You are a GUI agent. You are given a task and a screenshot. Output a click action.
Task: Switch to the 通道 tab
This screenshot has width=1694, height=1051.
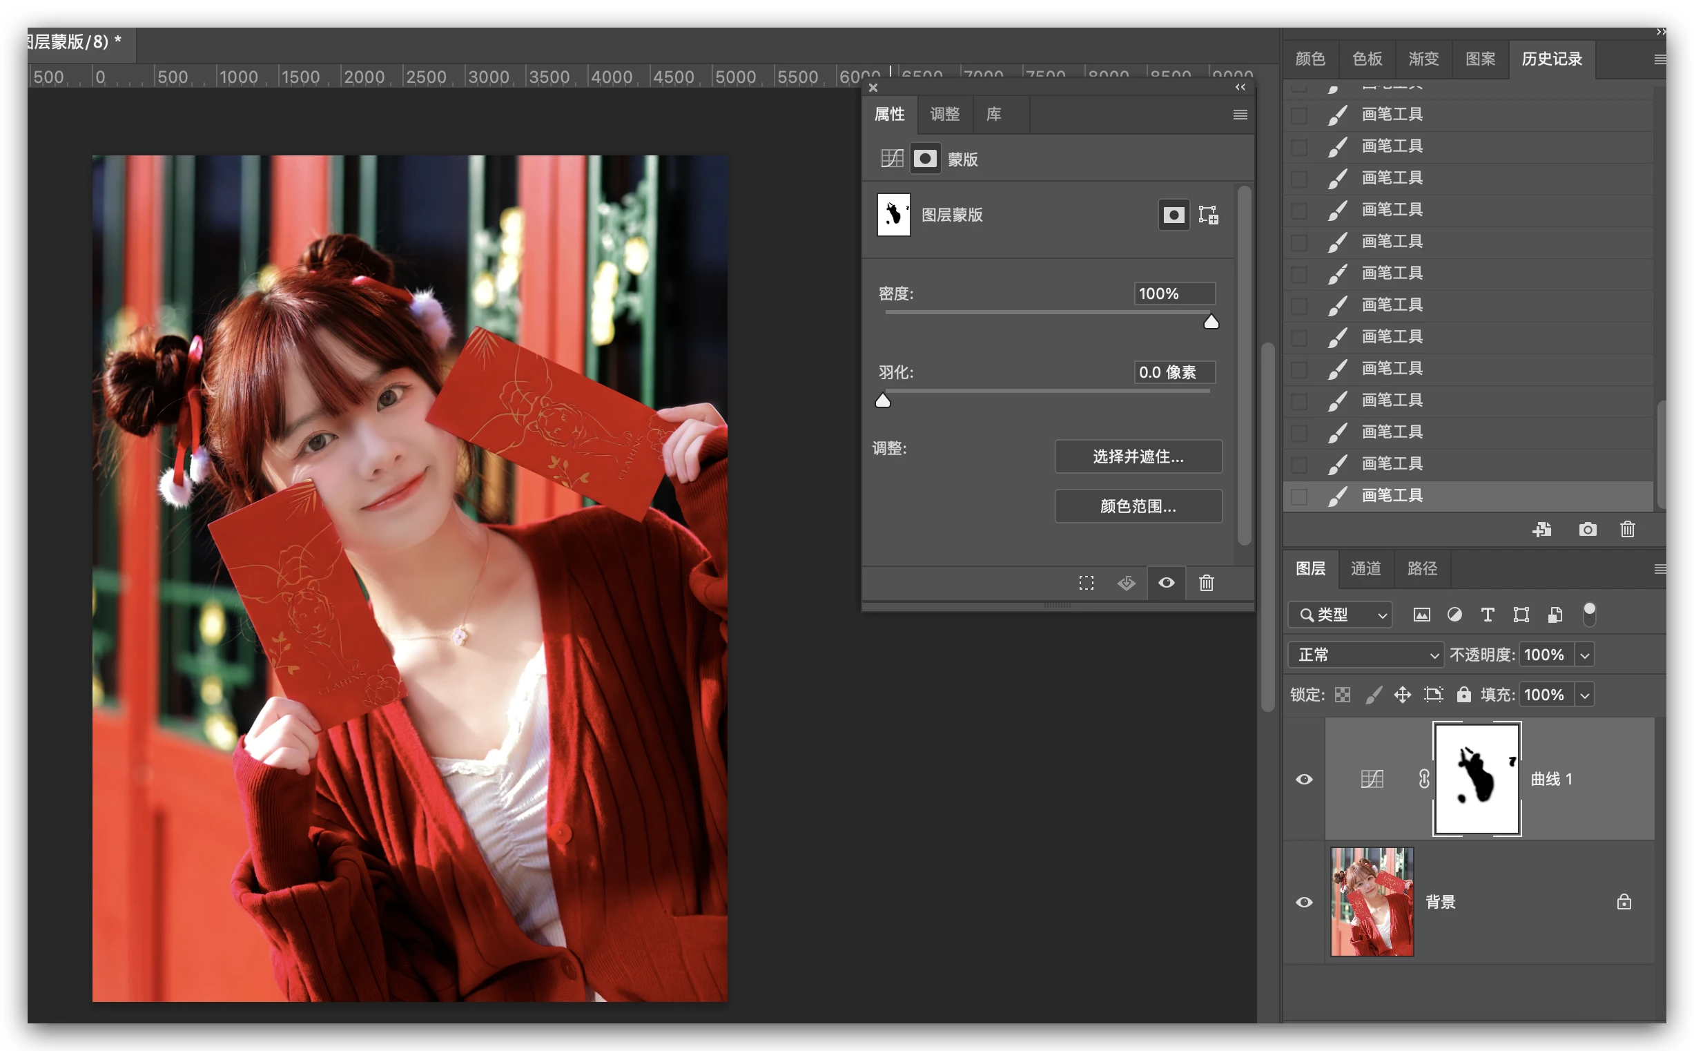coord(1365,568)
